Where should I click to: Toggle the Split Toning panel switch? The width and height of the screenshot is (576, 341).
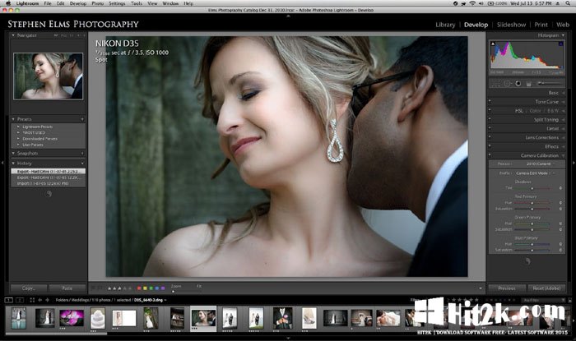[x=490, y=119]
